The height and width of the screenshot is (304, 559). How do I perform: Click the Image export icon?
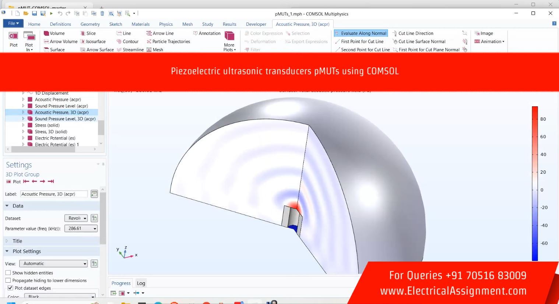[478, 33]
